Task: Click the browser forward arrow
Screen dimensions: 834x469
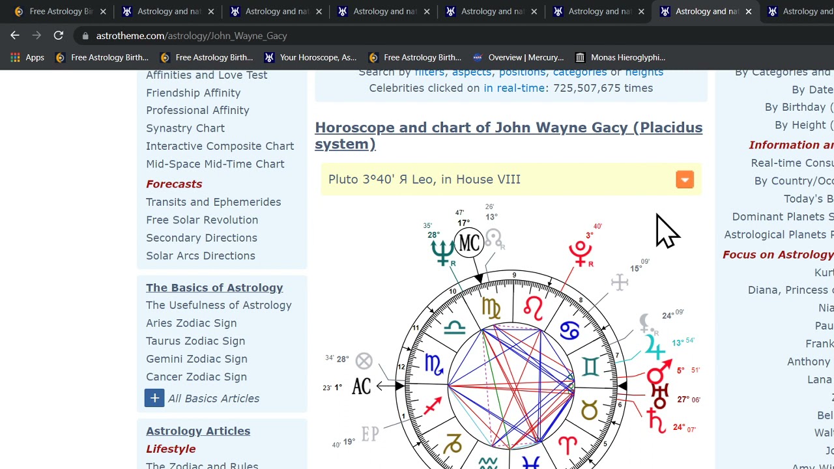Action: tap(36, 36)
